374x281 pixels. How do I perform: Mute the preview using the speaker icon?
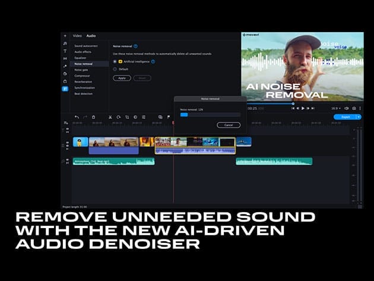pos(347,109)
